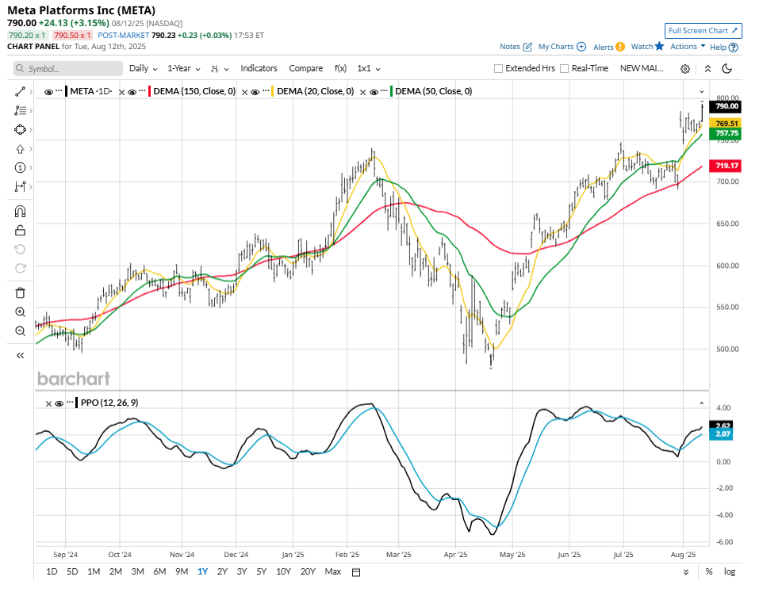This screenshot has width=763, height=592.
Task: Select the up arrow marker tool
Action: [20, 149]
